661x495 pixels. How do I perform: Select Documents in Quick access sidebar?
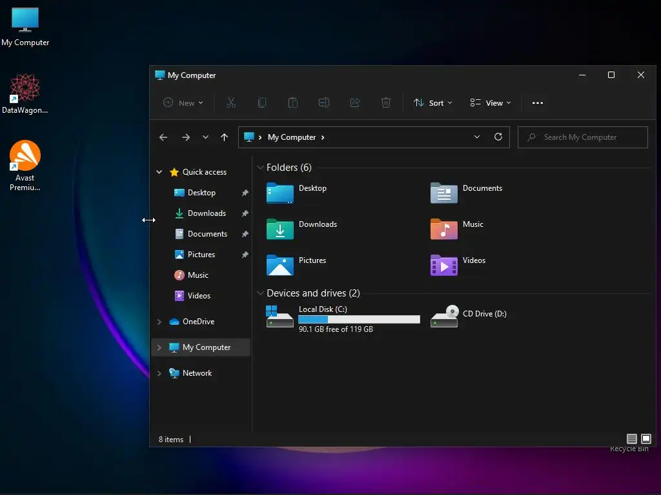click(207, 233)
